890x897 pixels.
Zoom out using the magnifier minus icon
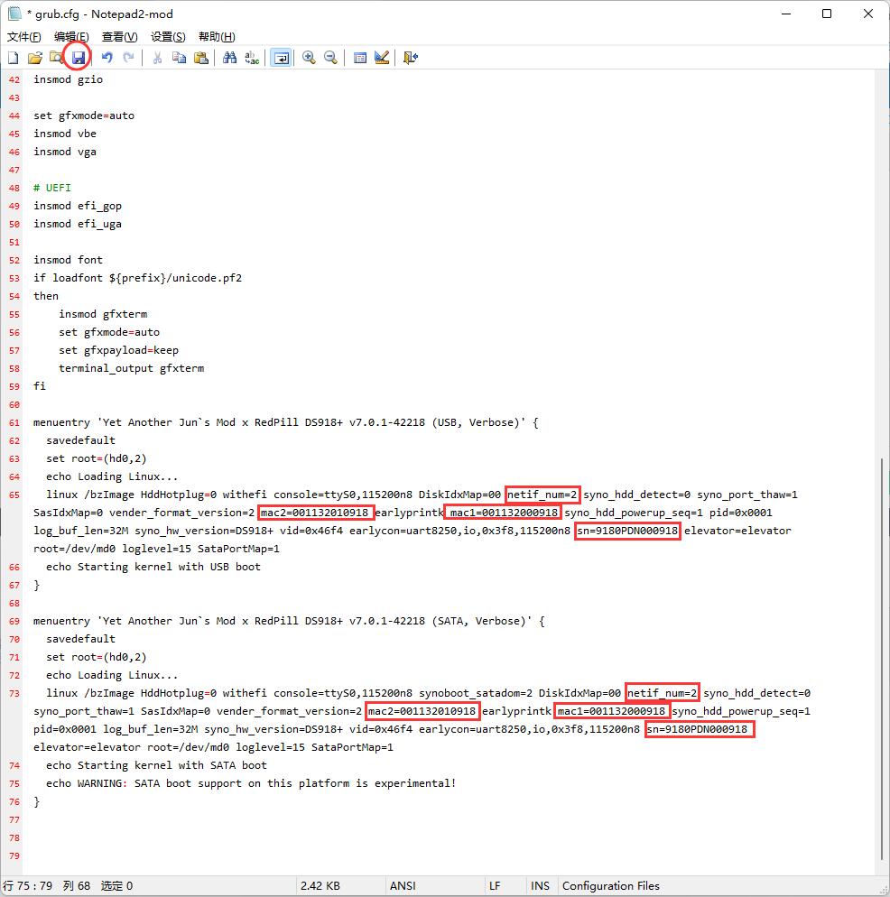tap(330, 58)
